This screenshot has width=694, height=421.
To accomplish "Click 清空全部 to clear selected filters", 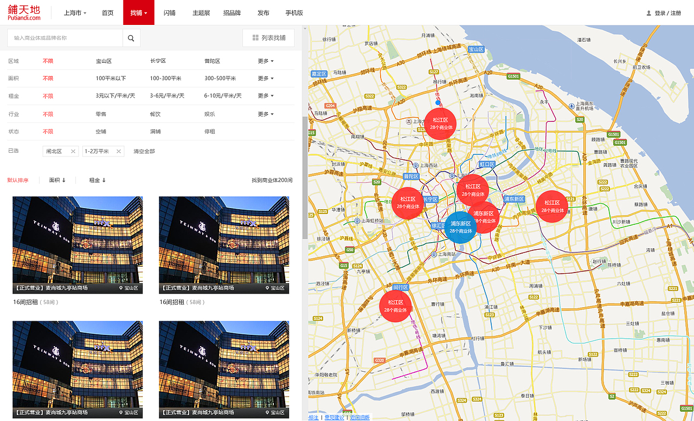I will click(144, 151).
